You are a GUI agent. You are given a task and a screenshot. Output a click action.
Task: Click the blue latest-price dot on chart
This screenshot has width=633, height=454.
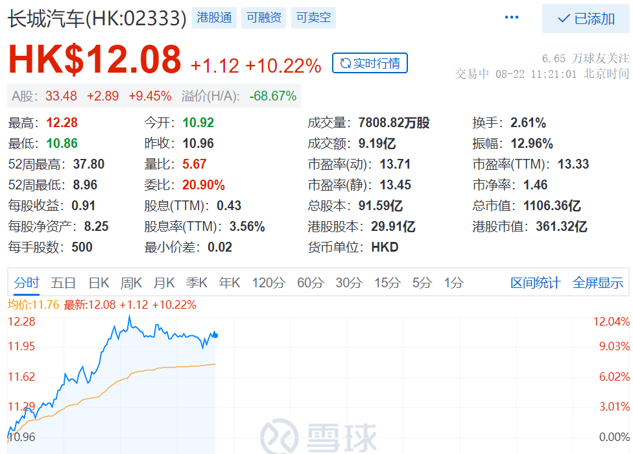click(x=215, y=335)
